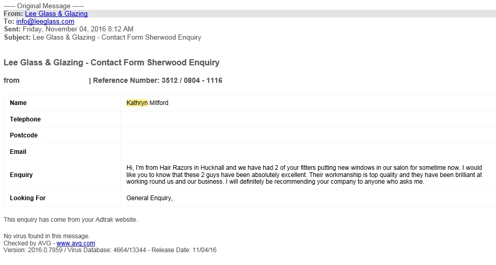Click the Subject line in the header

(102, 37)
